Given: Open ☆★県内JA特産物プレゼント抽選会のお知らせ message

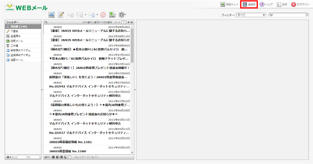Looking at the screenshot, I should pyautogui.click(x=87, y=112).
